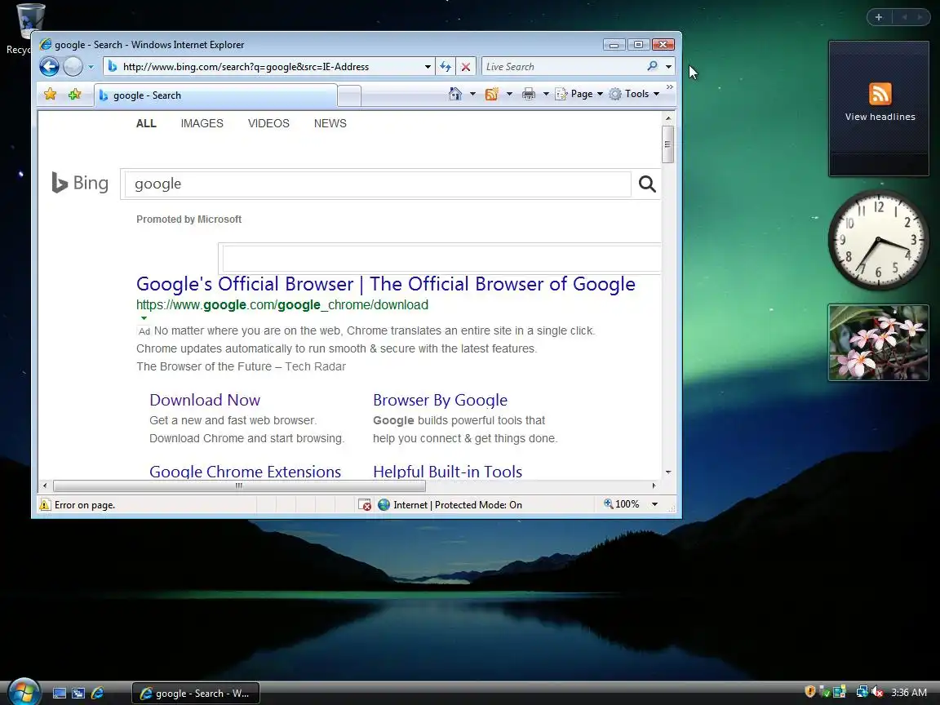Click the vertical scrollbar up arrow
Image resolution: width=940 pixels, height=705 pixels.
point(667,118)
